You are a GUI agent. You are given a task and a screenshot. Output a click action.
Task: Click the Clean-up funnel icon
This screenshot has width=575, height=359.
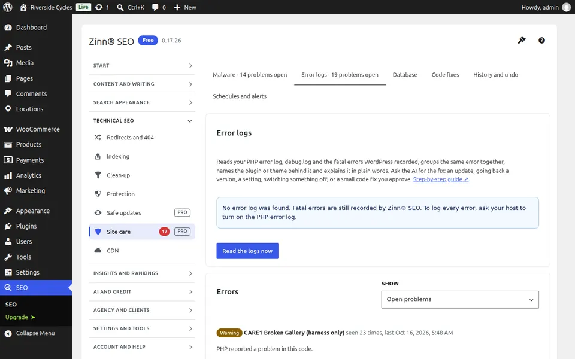click(98, 175)
